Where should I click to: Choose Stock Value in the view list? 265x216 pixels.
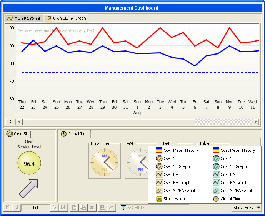pyautogui.click(x=174, y=199)
